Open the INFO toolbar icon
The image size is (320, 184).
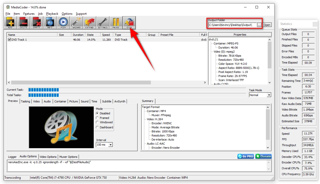pos(50,23)
